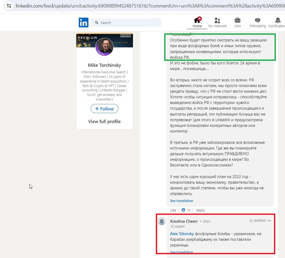
Task: Open the three-dot menu on Krestina's comment
Action: pyautogui.click(x=269, y=221)
